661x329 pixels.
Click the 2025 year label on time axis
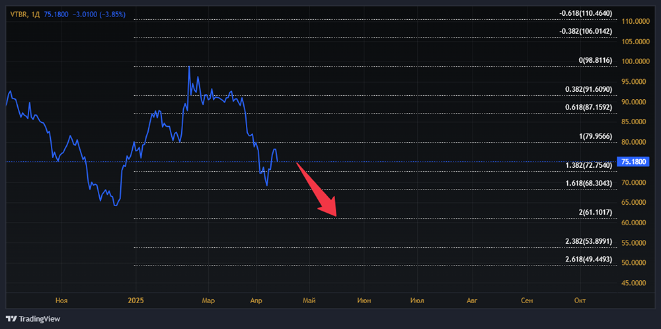136,301
